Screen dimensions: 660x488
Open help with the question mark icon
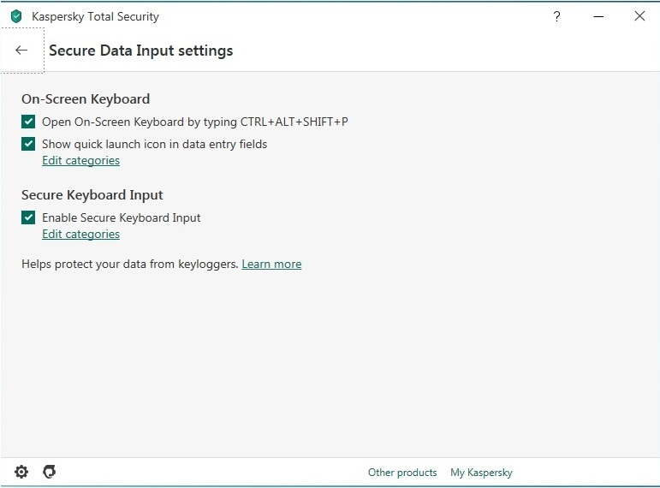556,16
